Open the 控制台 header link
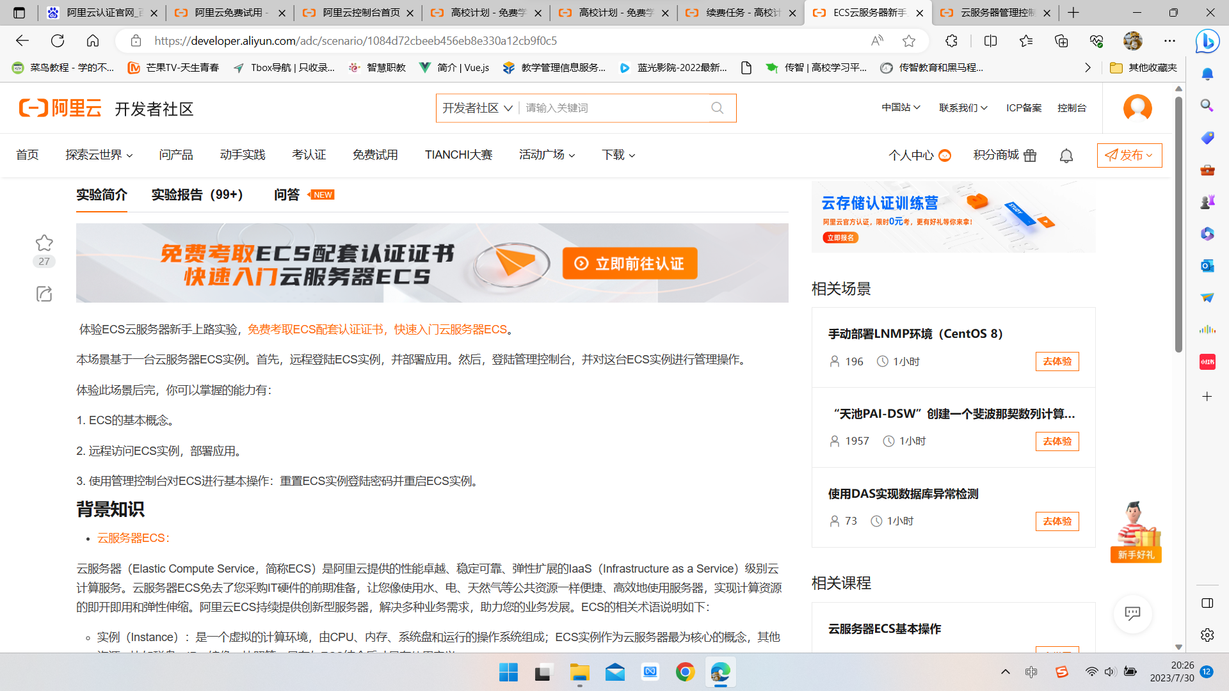Screen dimensions: 1229x691 coord(1072,107)
